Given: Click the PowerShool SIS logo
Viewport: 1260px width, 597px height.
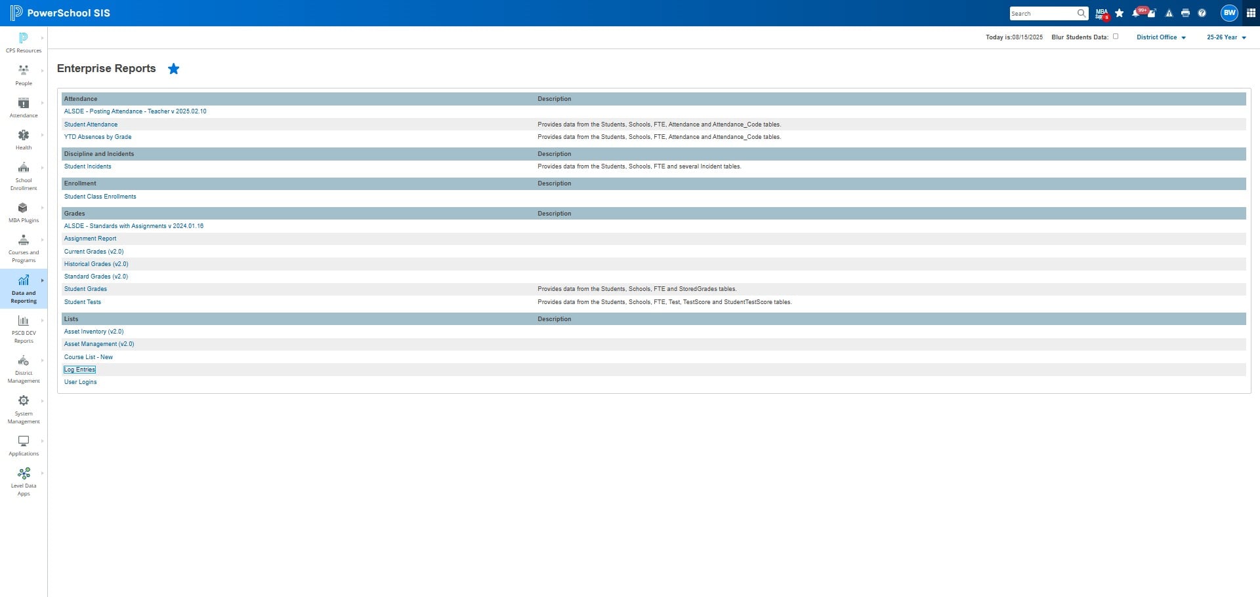Looking at the screenshot, I should tap(60, 13).
